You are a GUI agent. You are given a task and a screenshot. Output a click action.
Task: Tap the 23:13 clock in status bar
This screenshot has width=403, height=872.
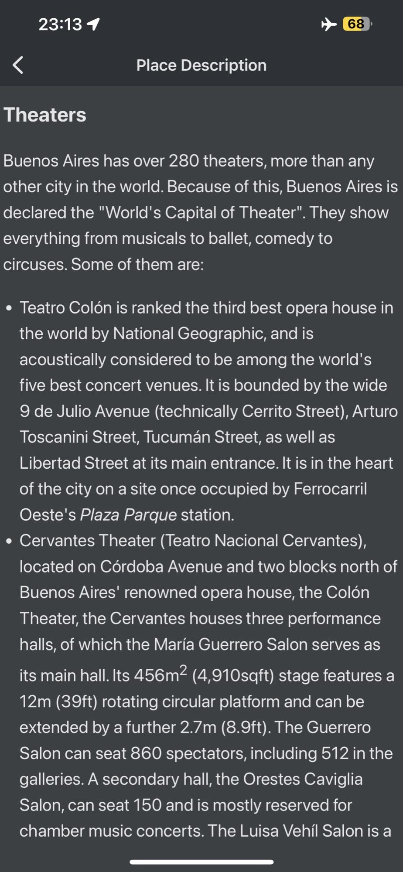[x=60, y=24]
